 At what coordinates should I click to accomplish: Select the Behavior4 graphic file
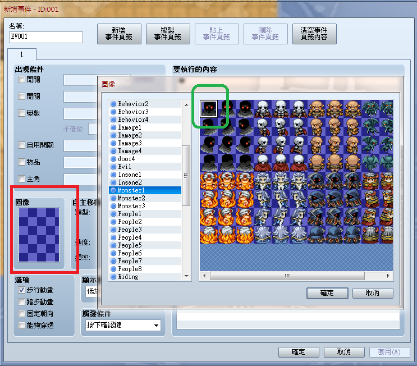145,120
